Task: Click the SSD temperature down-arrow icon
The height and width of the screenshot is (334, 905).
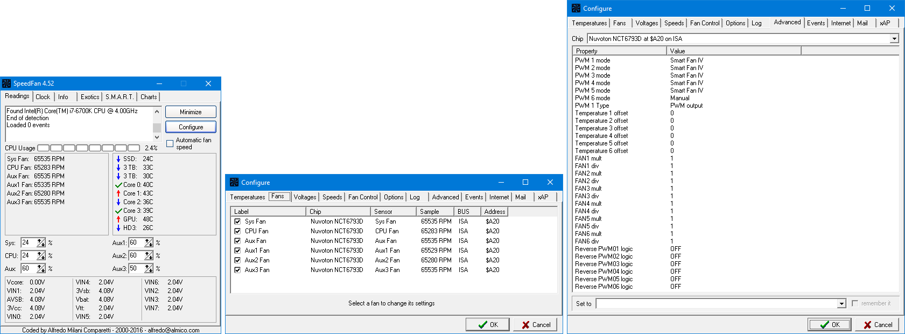Action: tap(118, 159)
